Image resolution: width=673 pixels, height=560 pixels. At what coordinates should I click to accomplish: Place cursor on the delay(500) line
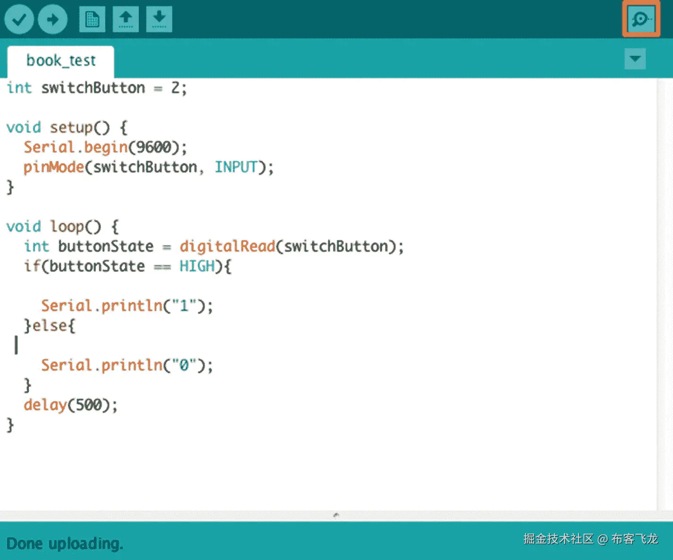[70, 404]
